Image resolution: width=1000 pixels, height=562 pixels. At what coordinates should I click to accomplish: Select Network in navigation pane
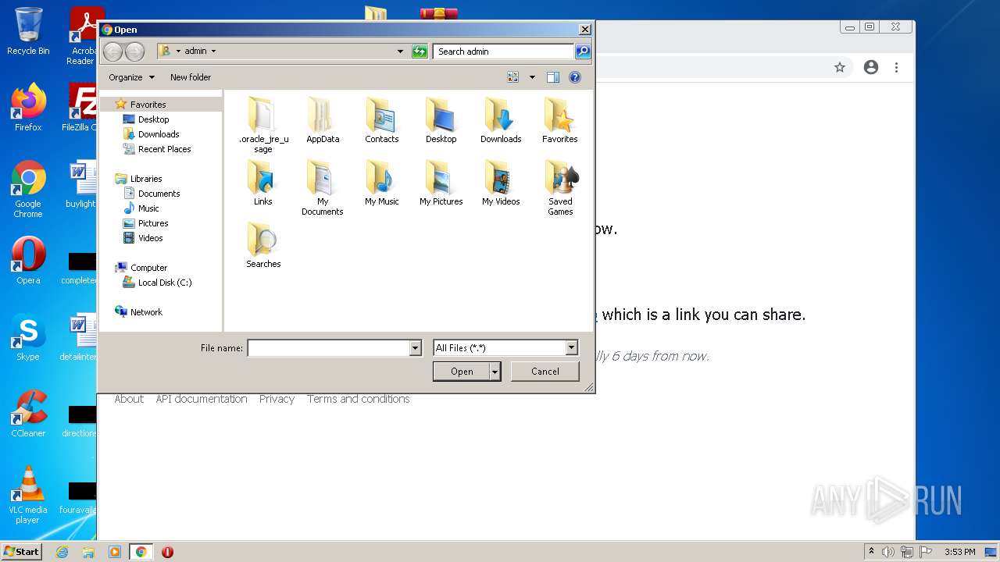click(x=146, y=312)
